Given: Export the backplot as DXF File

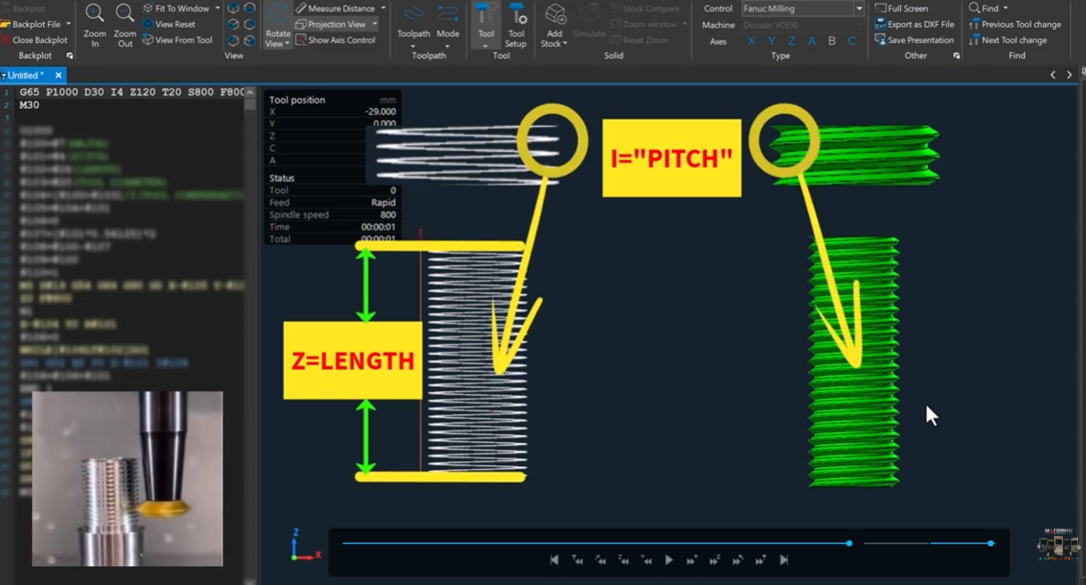Looking at the screenshot, I should point(913,24).
